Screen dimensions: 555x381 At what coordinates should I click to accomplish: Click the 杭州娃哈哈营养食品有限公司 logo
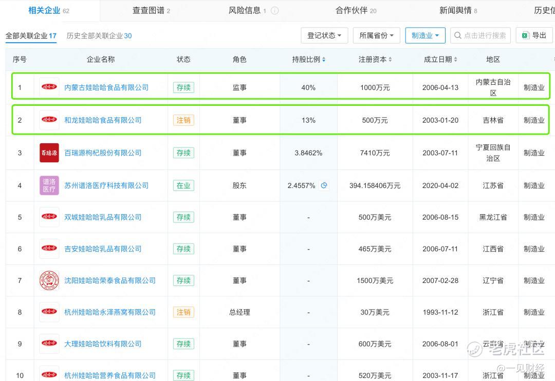tap(49, 375)
